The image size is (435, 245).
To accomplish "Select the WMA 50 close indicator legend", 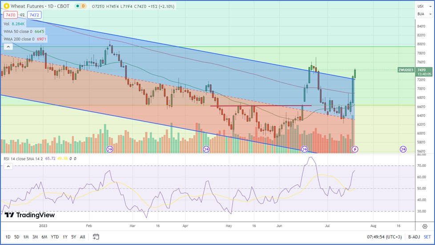I will point(24,31).
